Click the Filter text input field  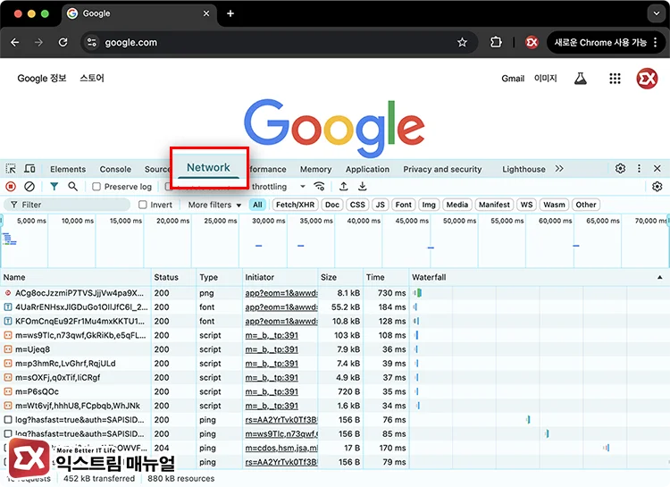(x=69, y=205)
